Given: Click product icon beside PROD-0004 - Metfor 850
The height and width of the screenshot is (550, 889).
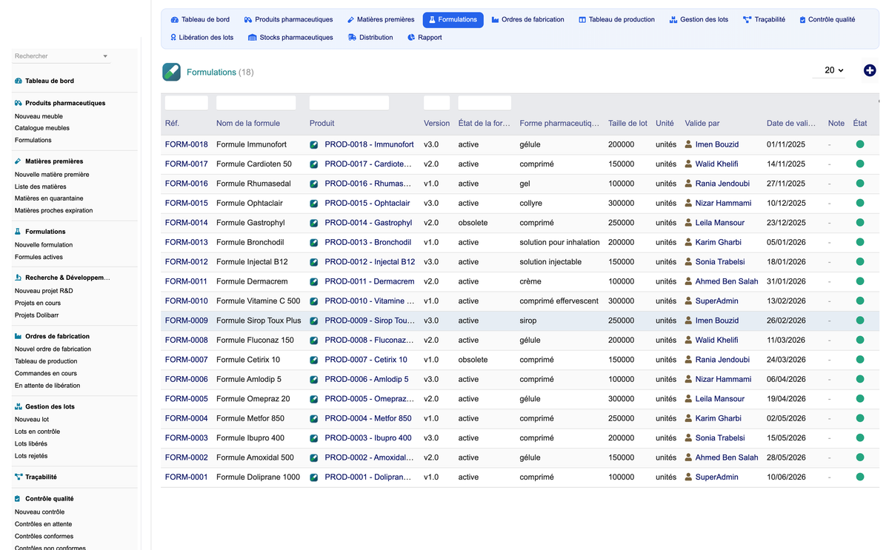Looking at the screenshot, I should coord(314,419).
